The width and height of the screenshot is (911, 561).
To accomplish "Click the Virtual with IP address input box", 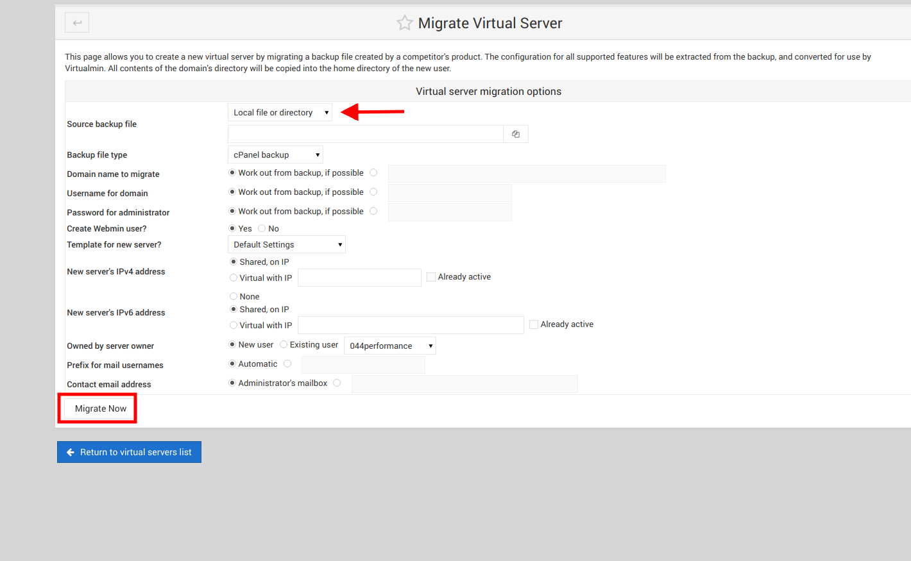I will coord(359,278).
